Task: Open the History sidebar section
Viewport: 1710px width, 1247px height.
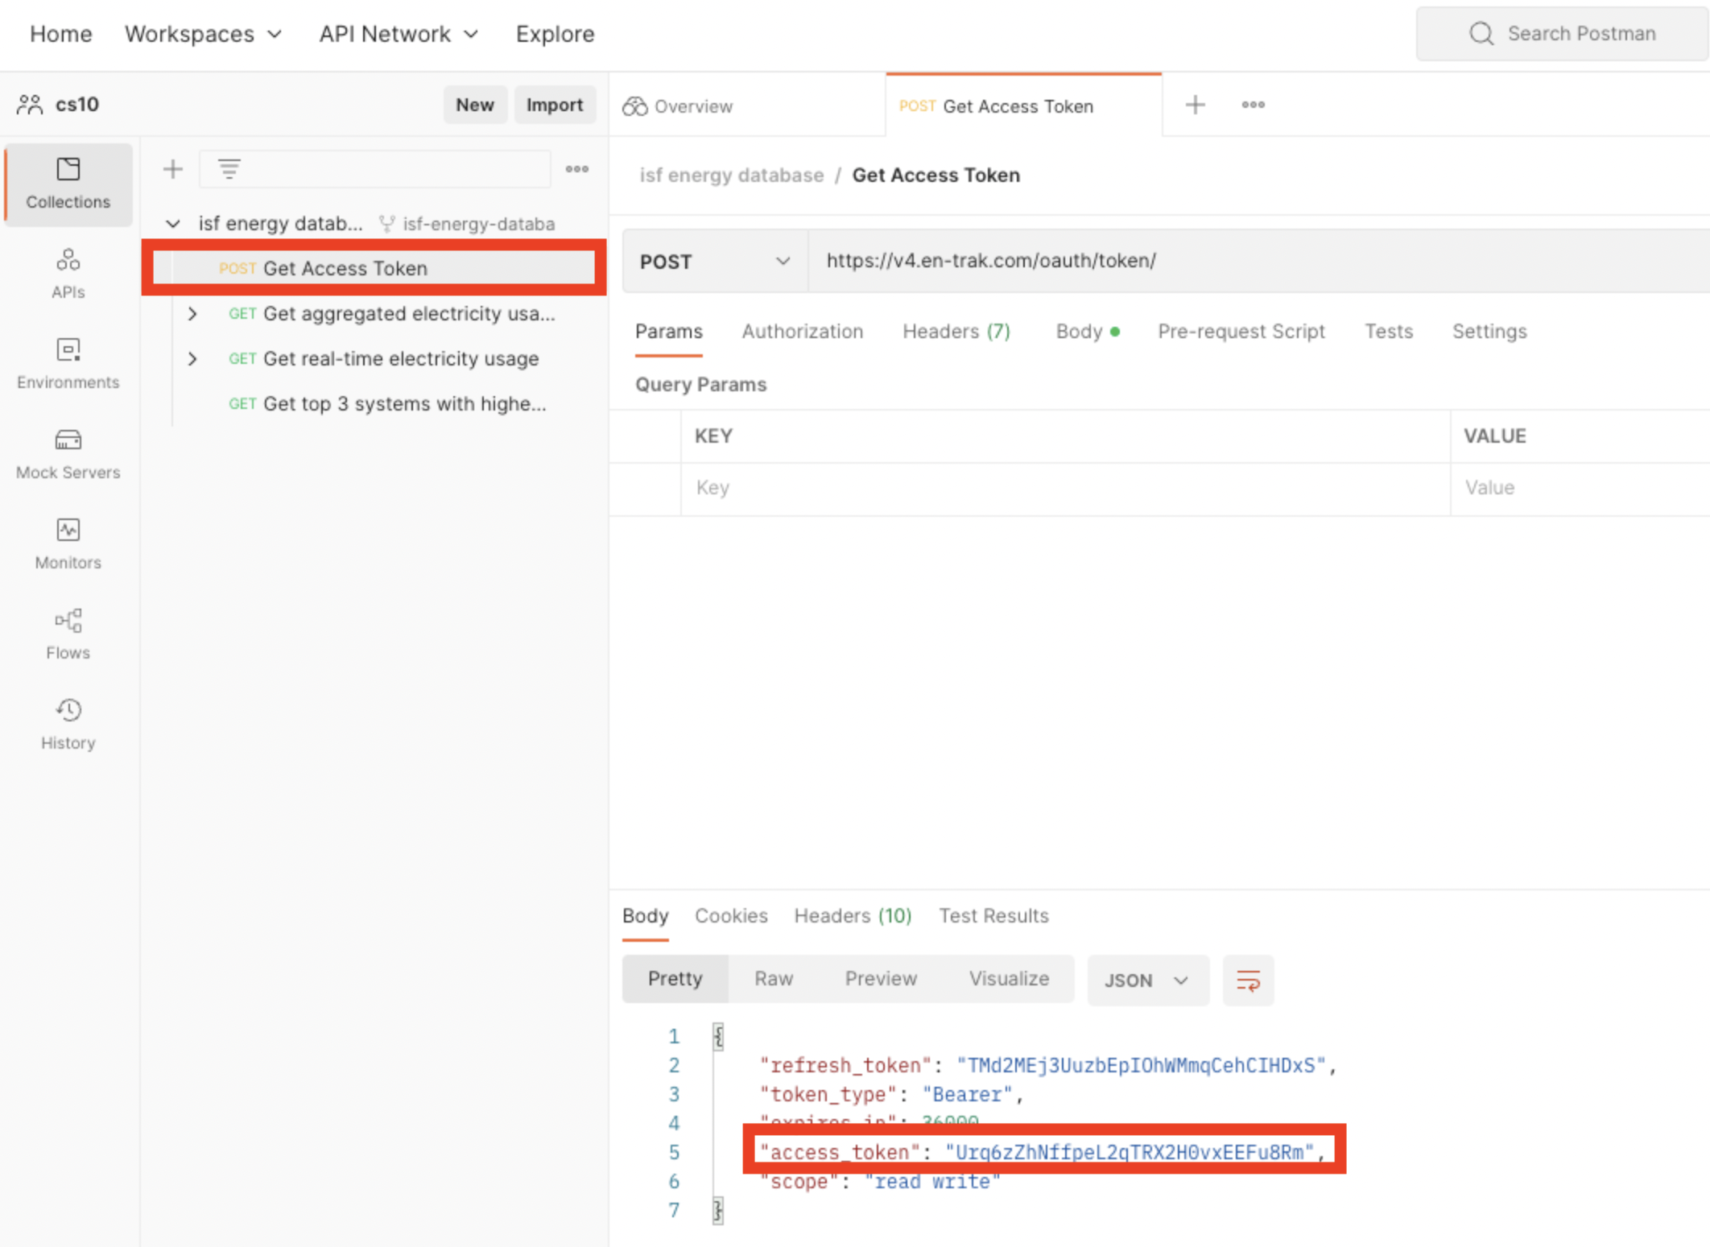Action: 68,725
